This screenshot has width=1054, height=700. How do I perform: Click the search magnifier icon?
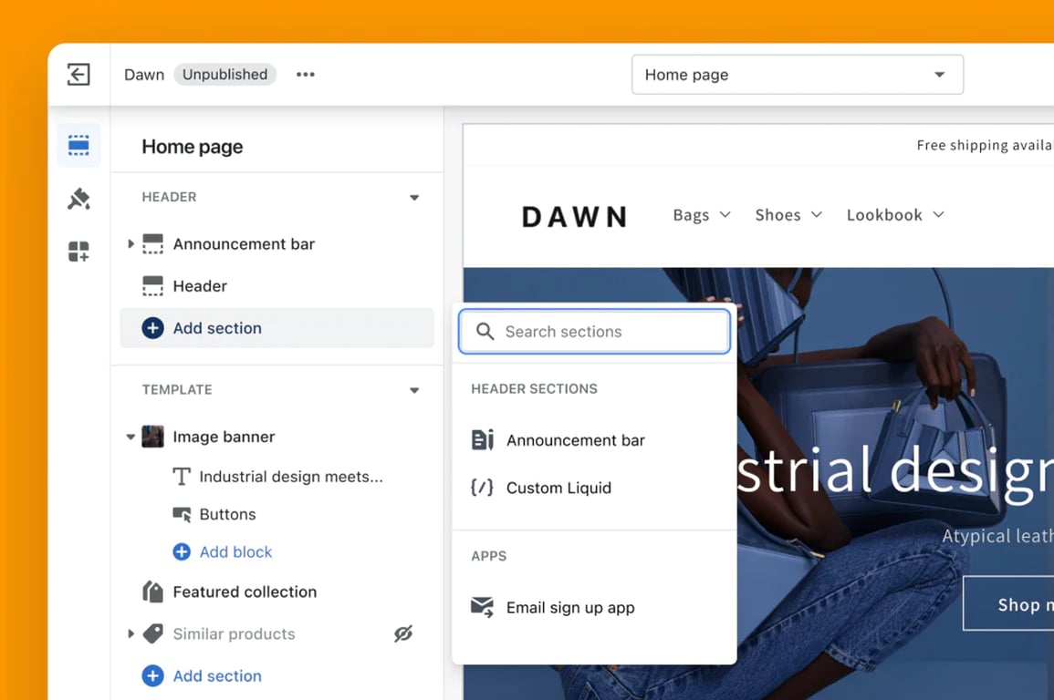point(485,332)
